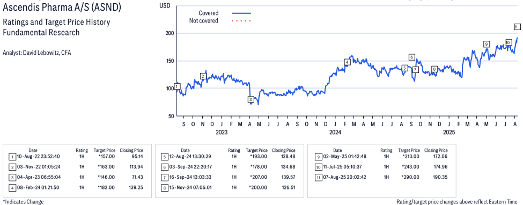This screenshot has height=205, width=523.
Task: Click closing price 190.35
Action: click(440, 177)
